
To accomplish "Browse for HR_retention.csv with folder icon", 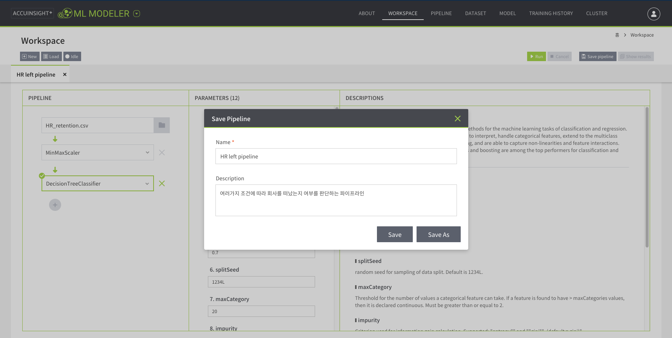I will pos(162,125).
